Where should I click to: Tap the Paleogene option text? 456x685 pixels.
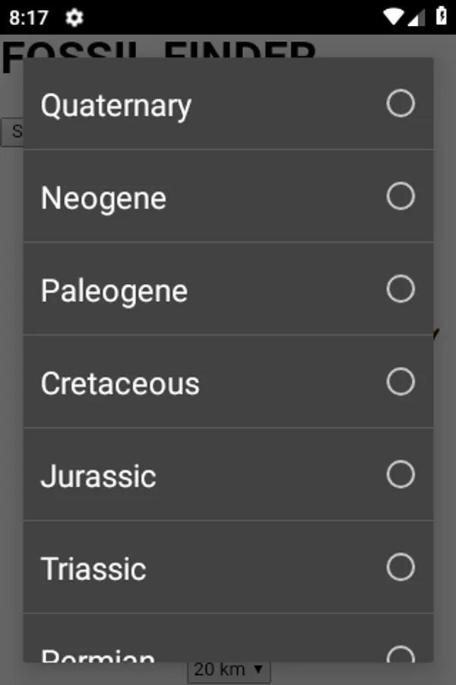click(x=114, y=291)
